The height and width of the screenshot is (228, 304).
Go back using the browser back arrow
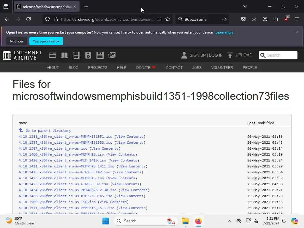[x=7, y=19]
